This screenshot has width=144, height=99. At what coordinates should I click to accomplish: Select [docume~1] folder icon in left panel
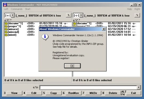click(x=6, y=24)
